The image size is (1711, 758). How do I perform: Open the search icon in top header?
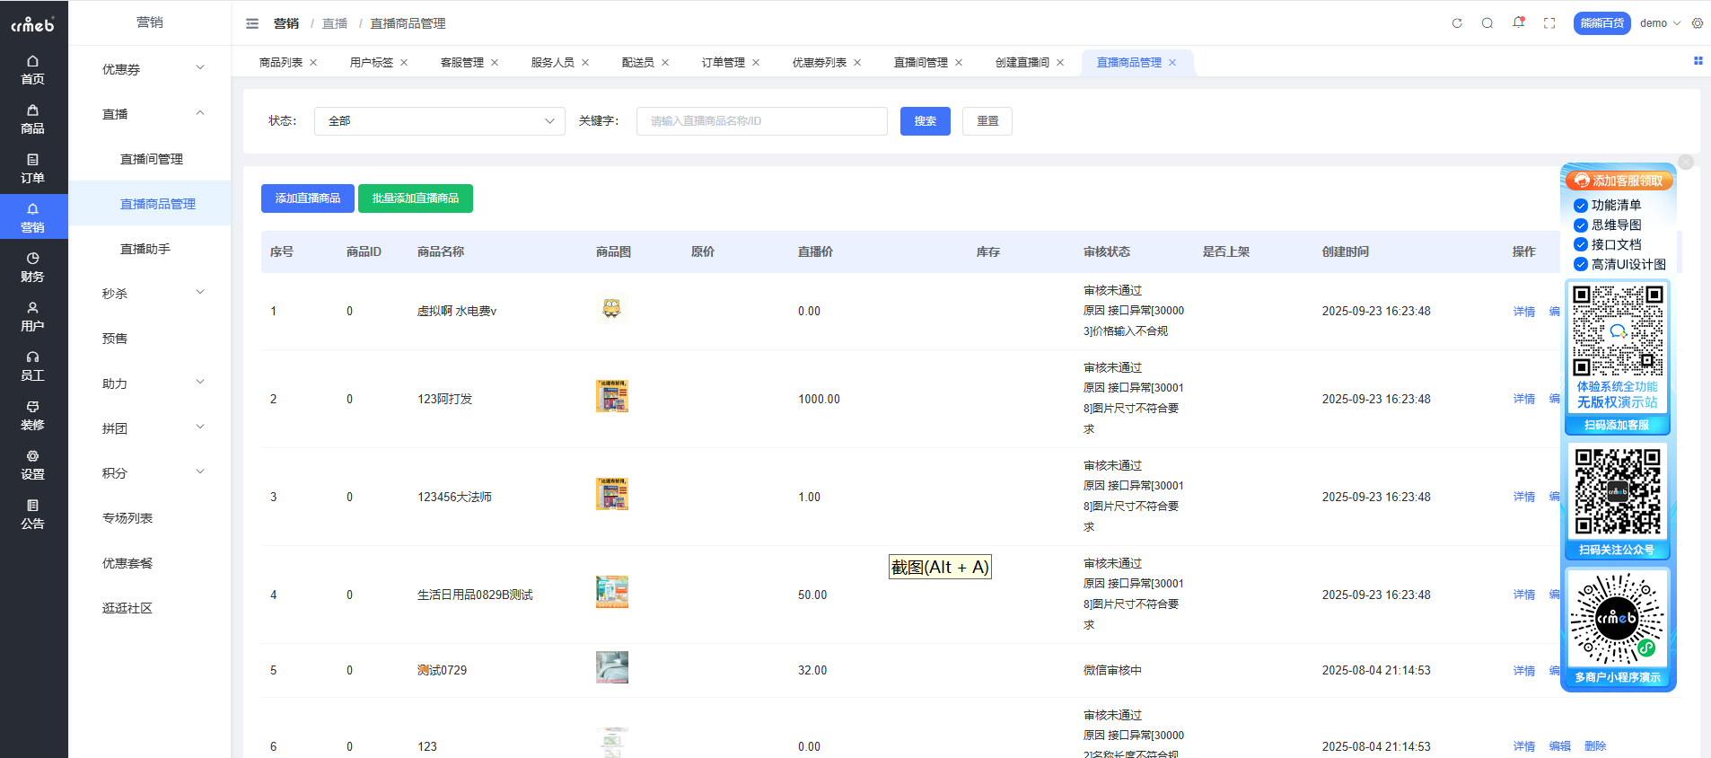pyautogui.click(x=1487, y=23)
